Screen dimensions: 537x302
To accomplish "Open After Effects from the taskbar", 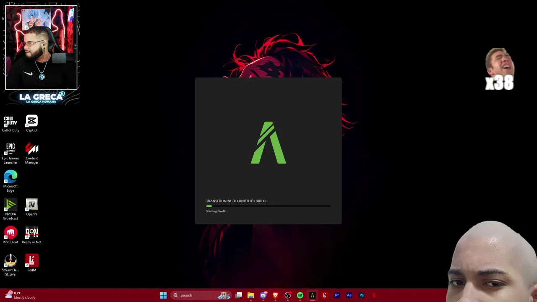I will (x=349, y=295).
